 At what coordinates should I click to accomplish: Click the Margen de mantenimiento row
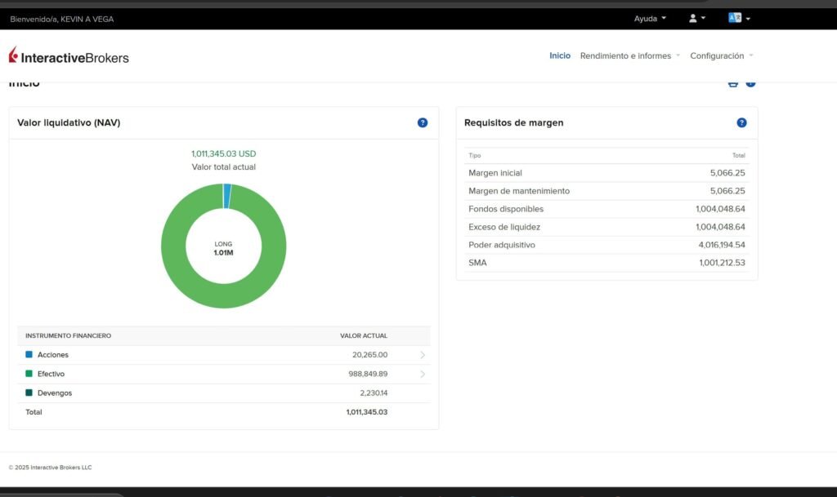pos(606,191)
